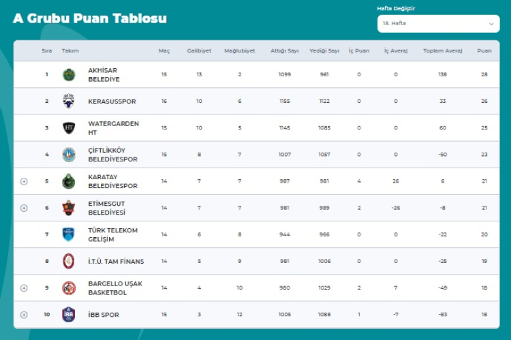Expand the Etimesgut Belediyesi row details

(x=24, y=208)
